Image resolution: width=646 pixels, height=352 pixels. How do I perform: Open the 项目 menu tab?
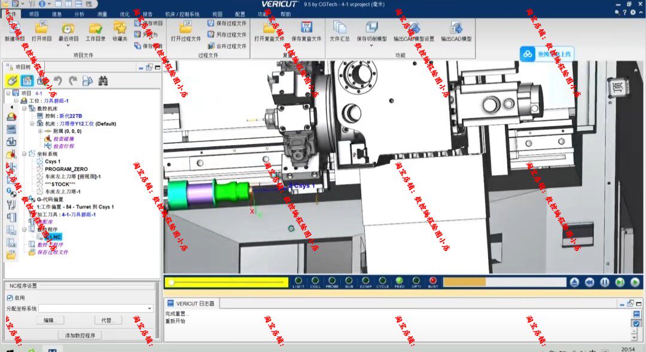pos(33,14)
